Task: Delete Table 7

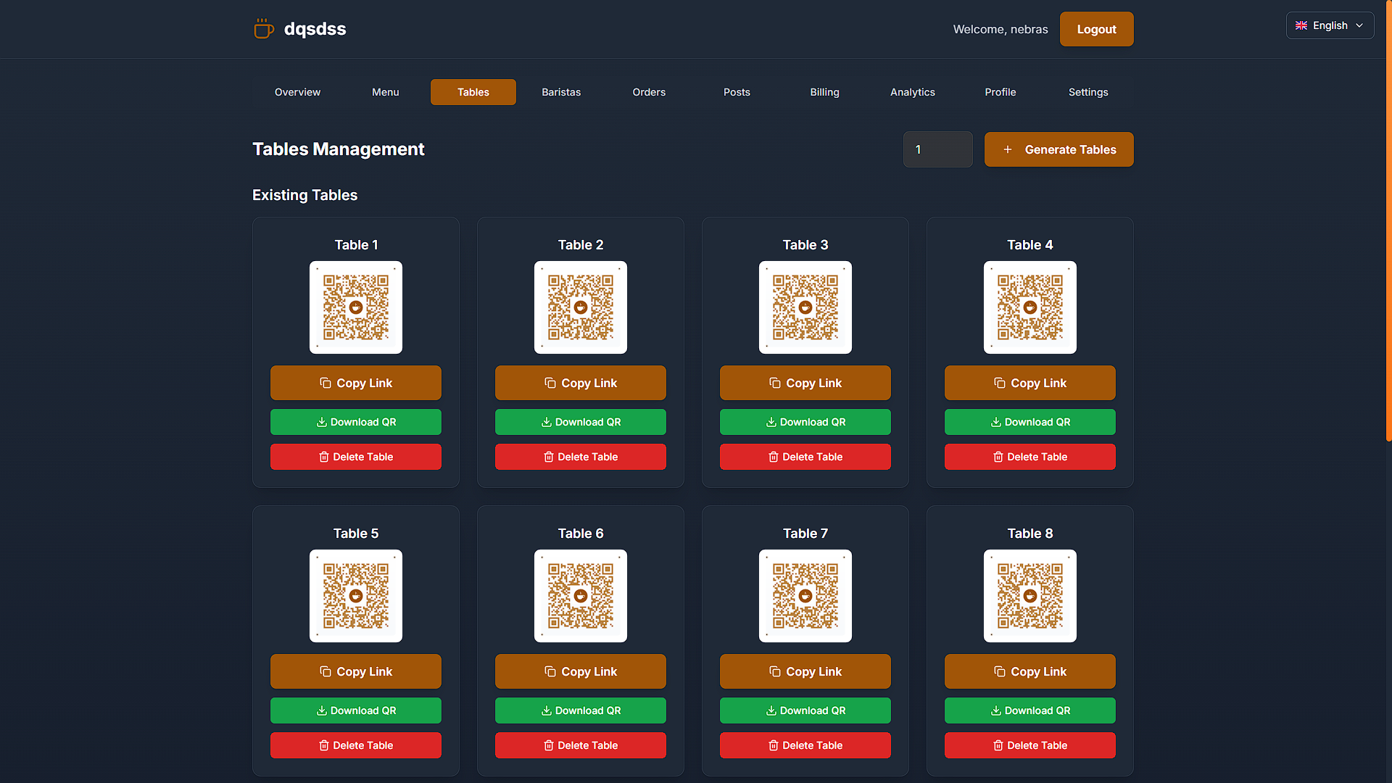Action: click(805, 745)
